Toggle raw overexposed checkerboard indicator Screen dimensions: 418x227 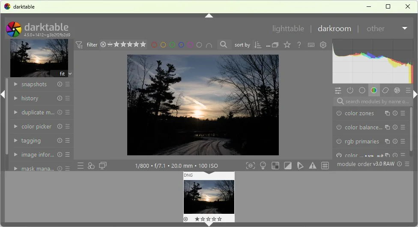pyautogui.click(x=275, y=166)
